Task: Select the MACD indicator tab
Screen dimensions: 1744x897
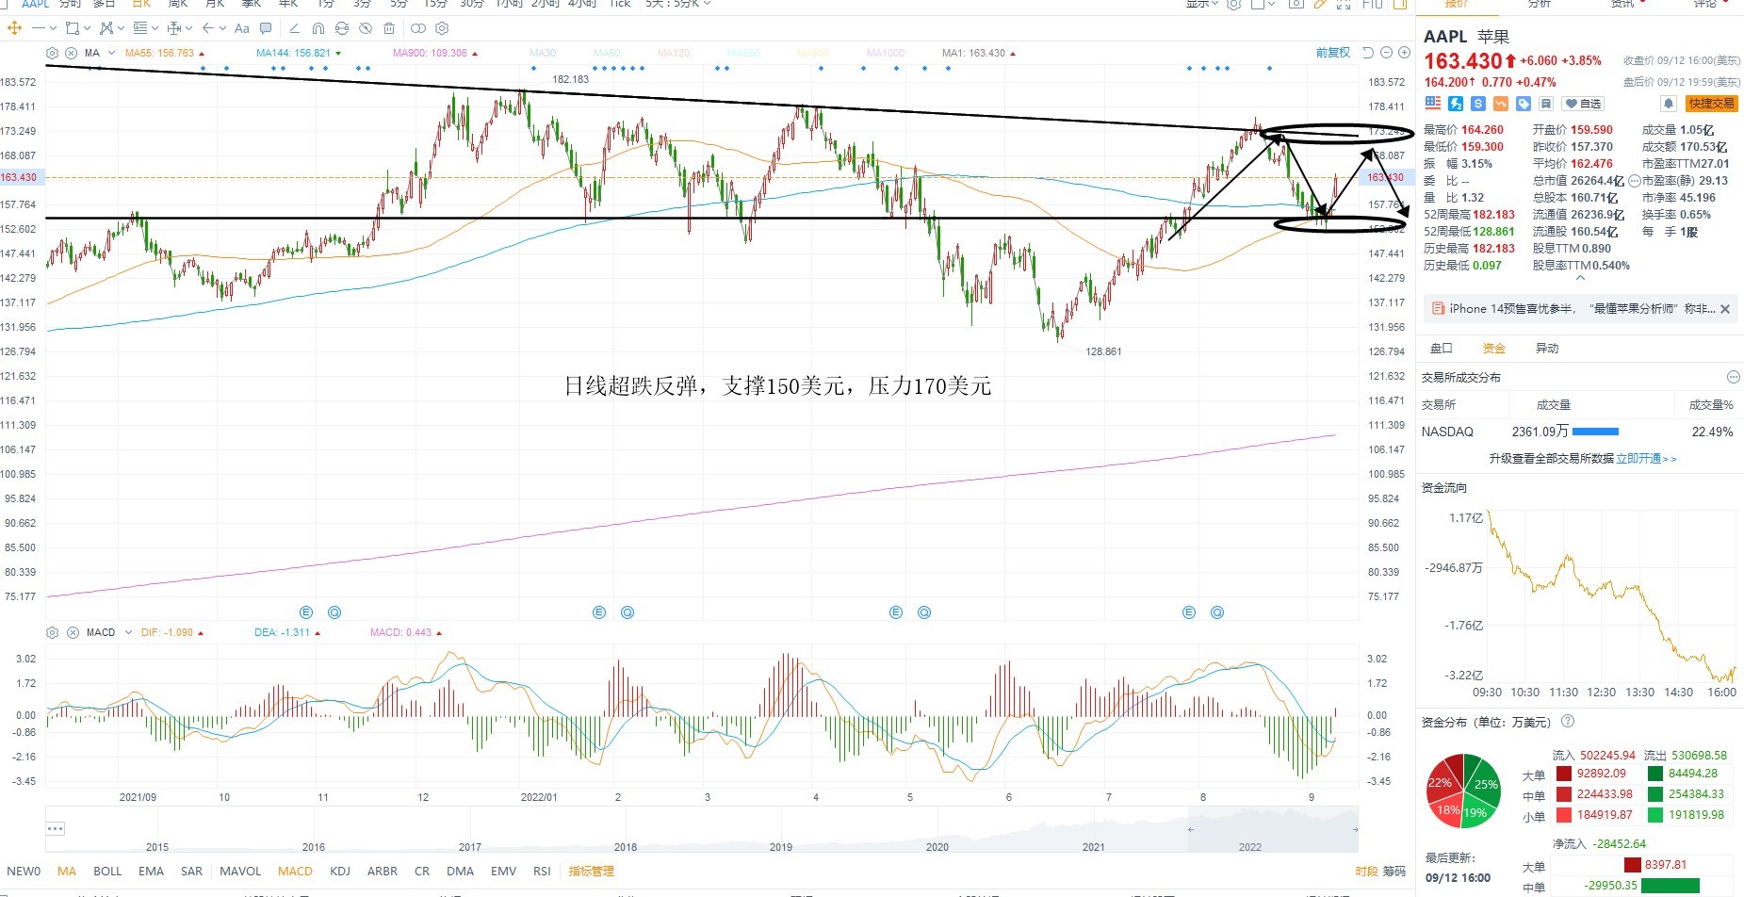Action: 295,872
